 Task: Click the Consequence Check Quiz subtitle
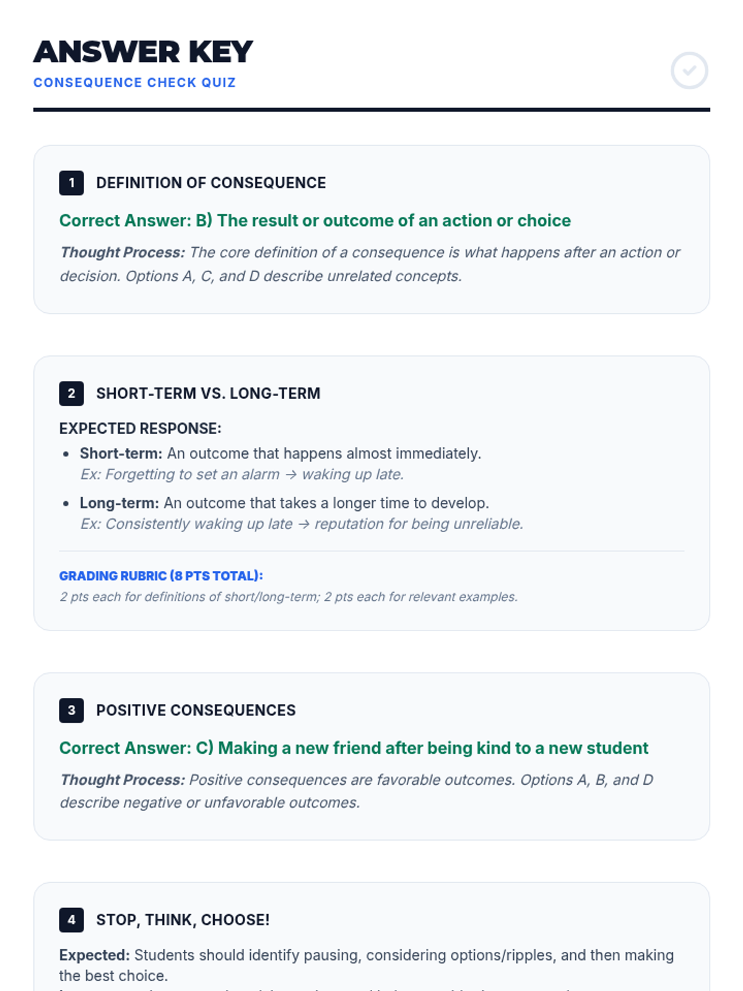(134, 83)
